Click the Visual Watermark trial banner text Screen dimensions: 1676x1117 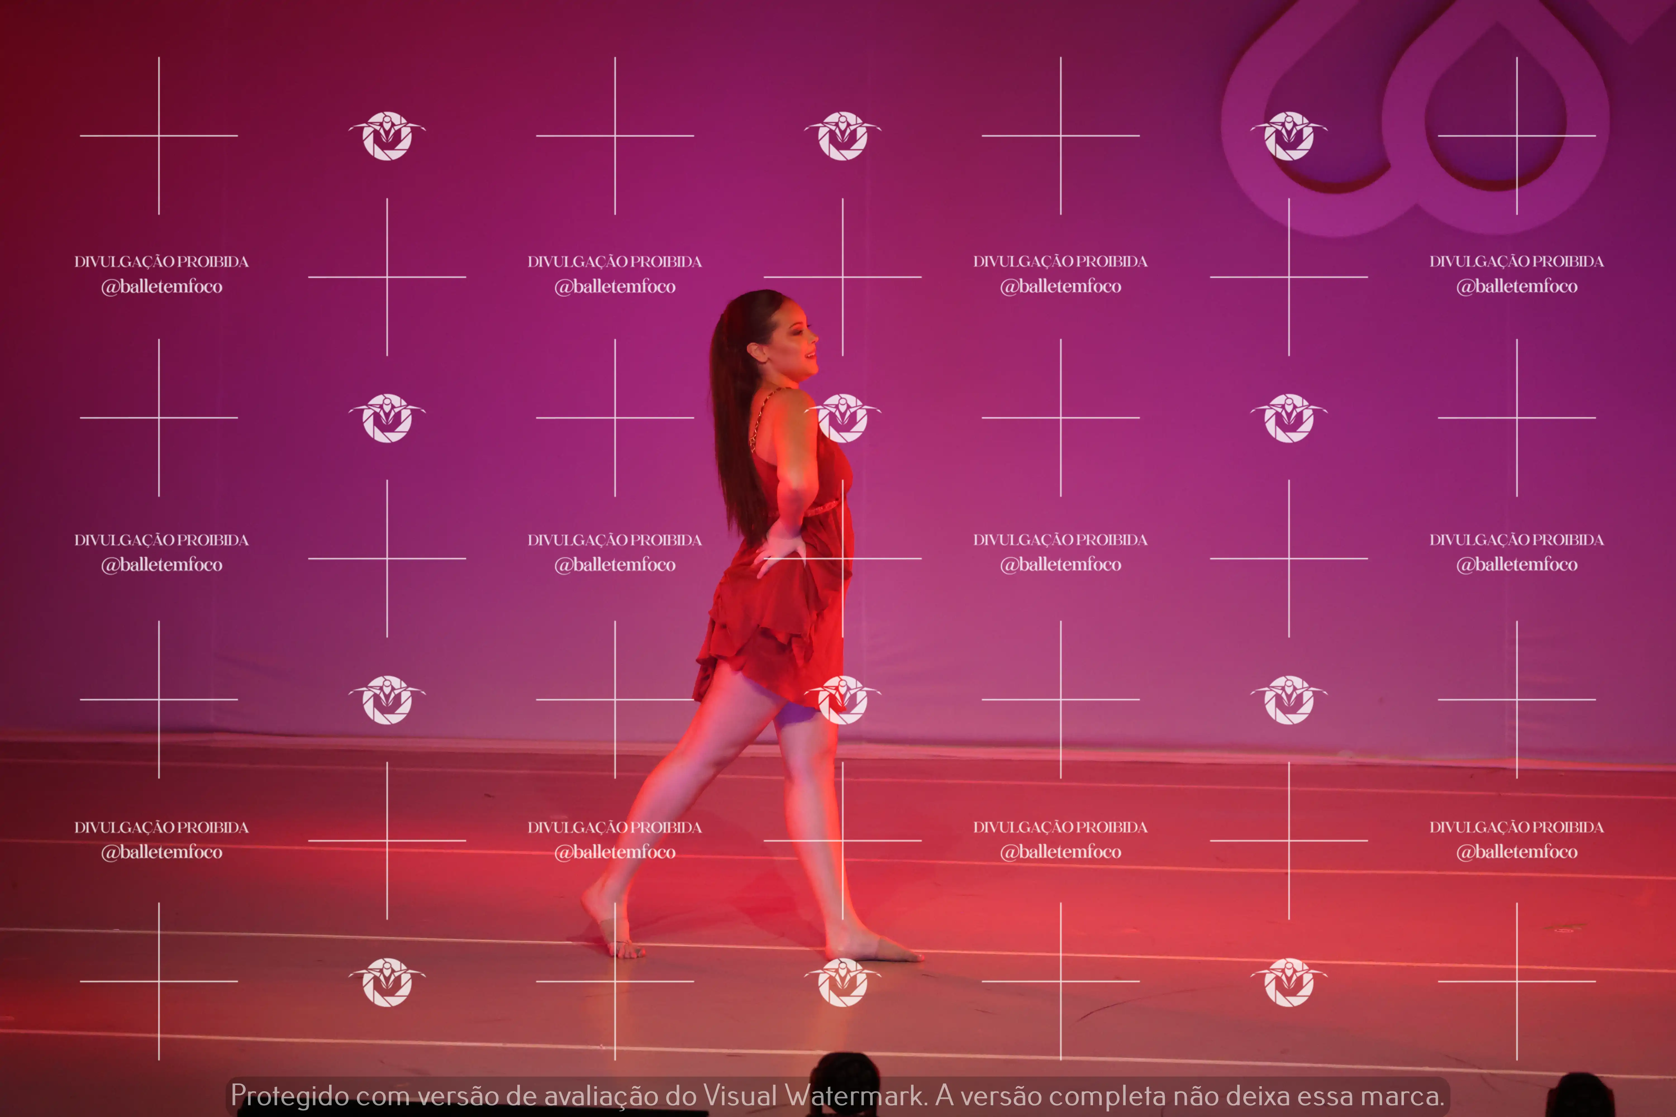point(837,1095)
